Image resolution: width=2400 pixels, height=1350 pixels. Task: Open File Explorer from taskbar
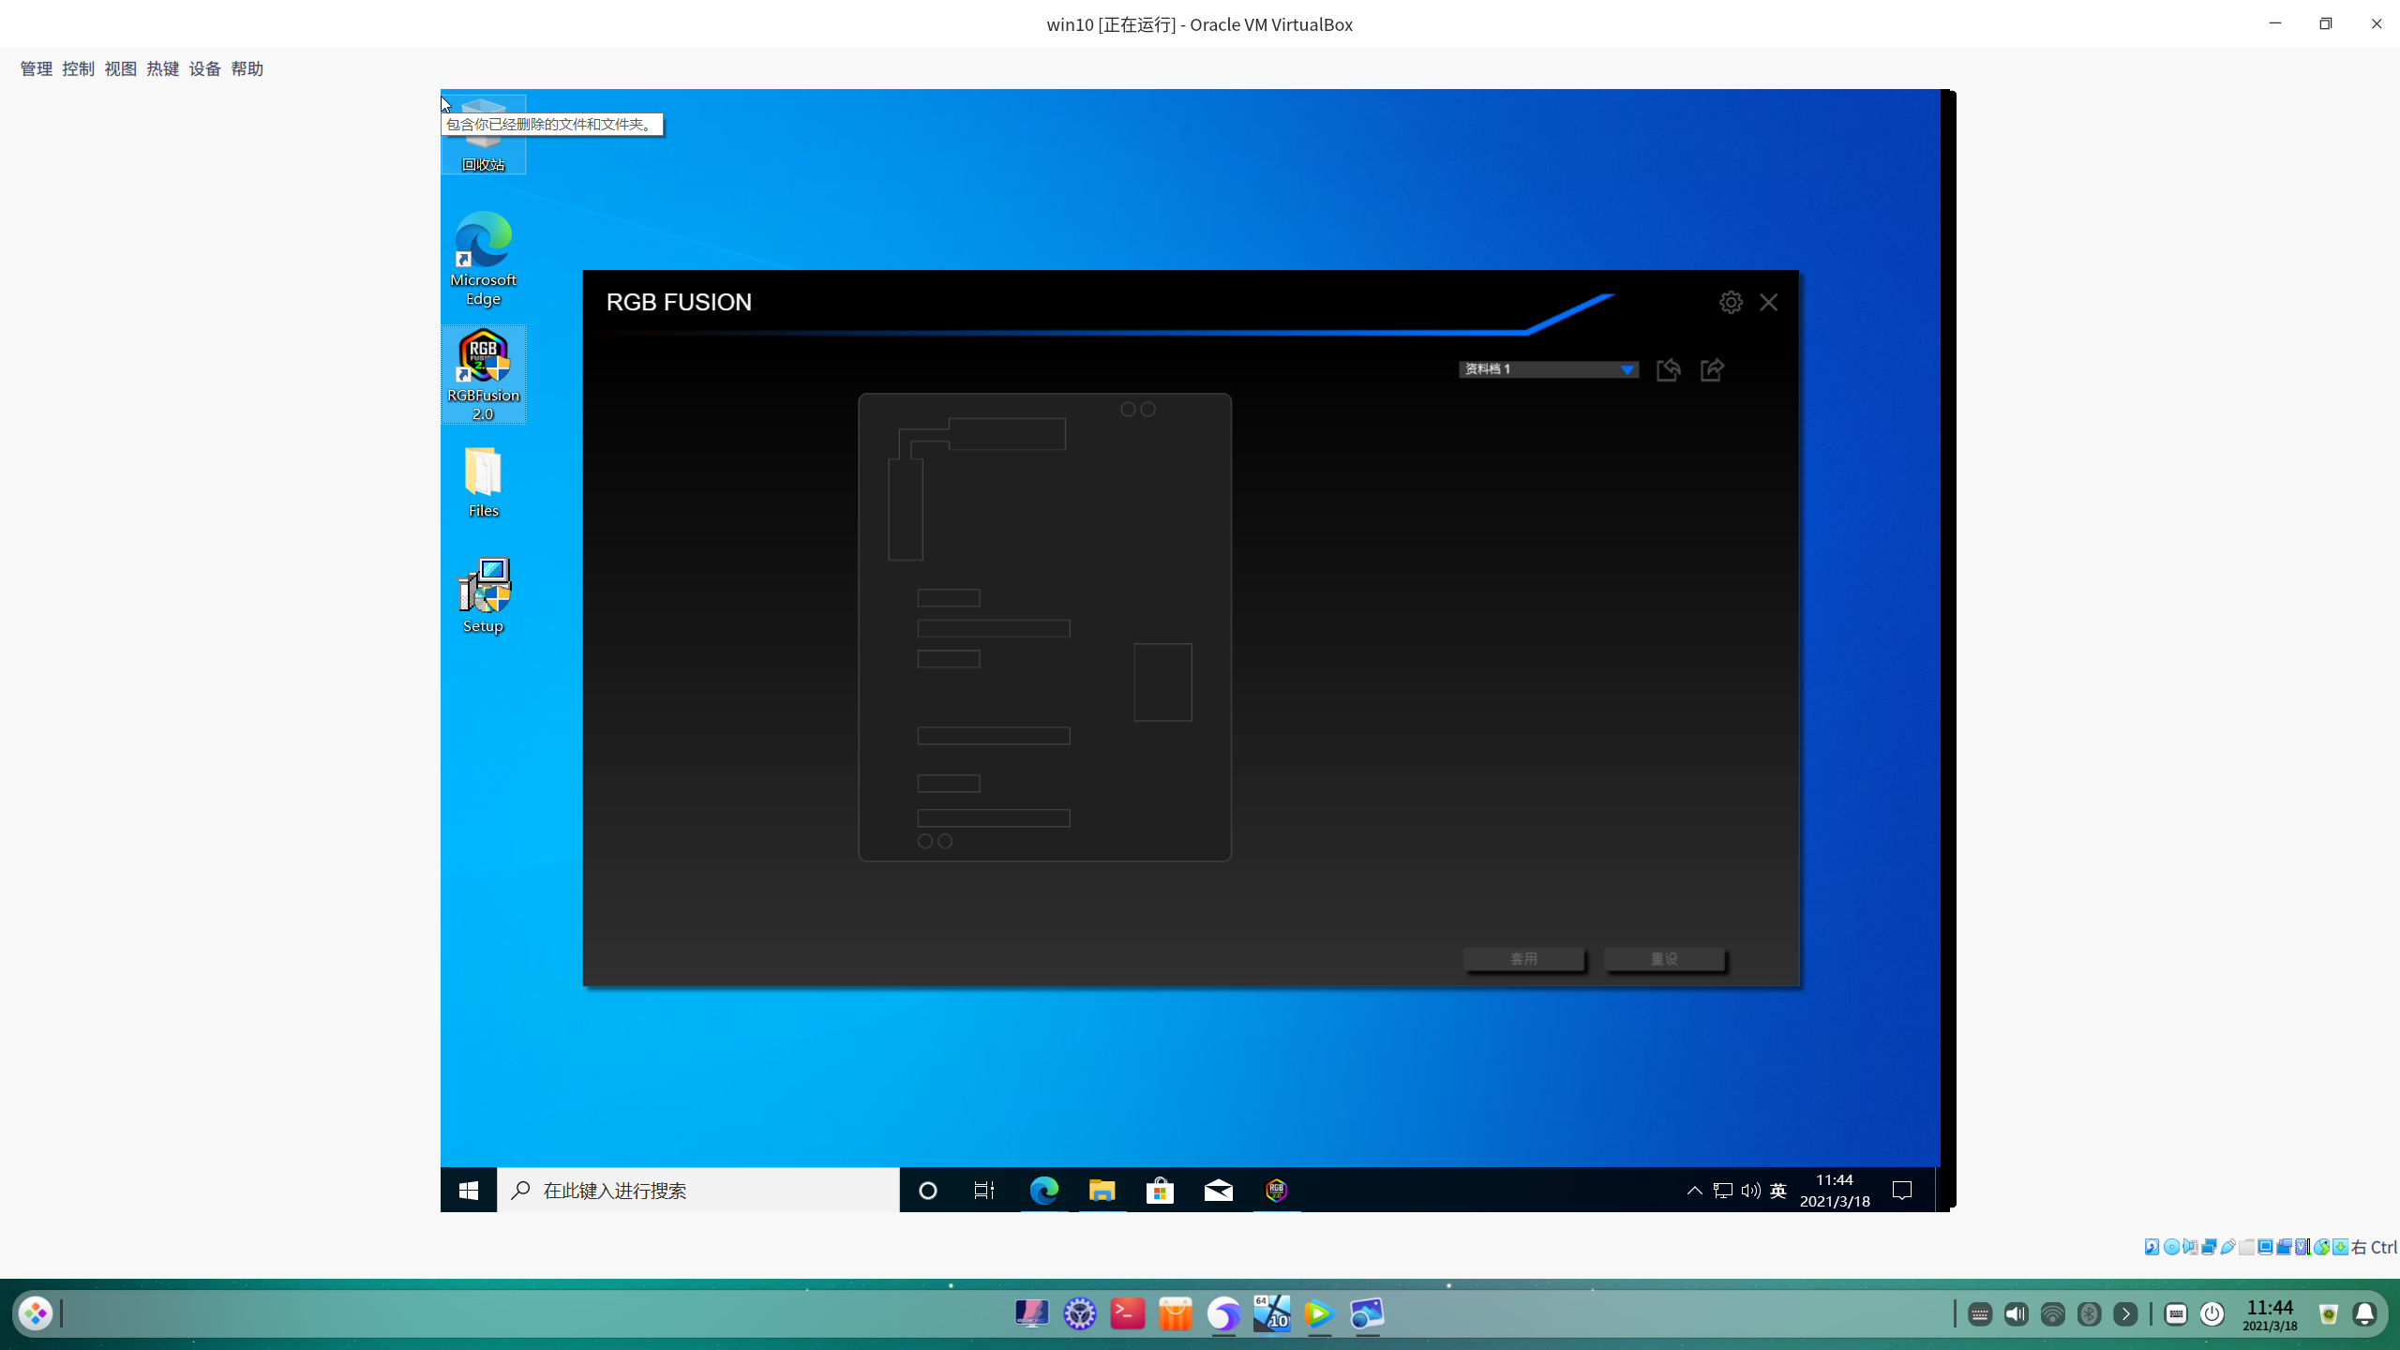tap(1102, 1190)
